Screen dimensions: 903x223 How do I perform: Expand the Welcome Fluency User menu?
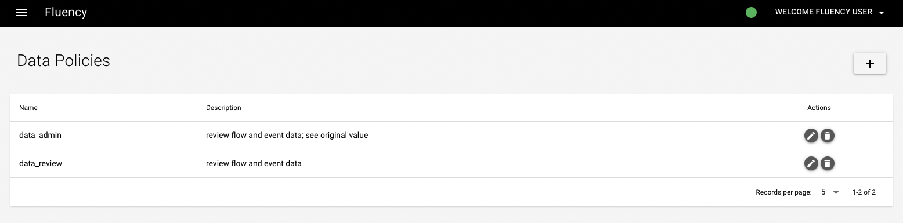pyautogui.click(x=829, y=12)
